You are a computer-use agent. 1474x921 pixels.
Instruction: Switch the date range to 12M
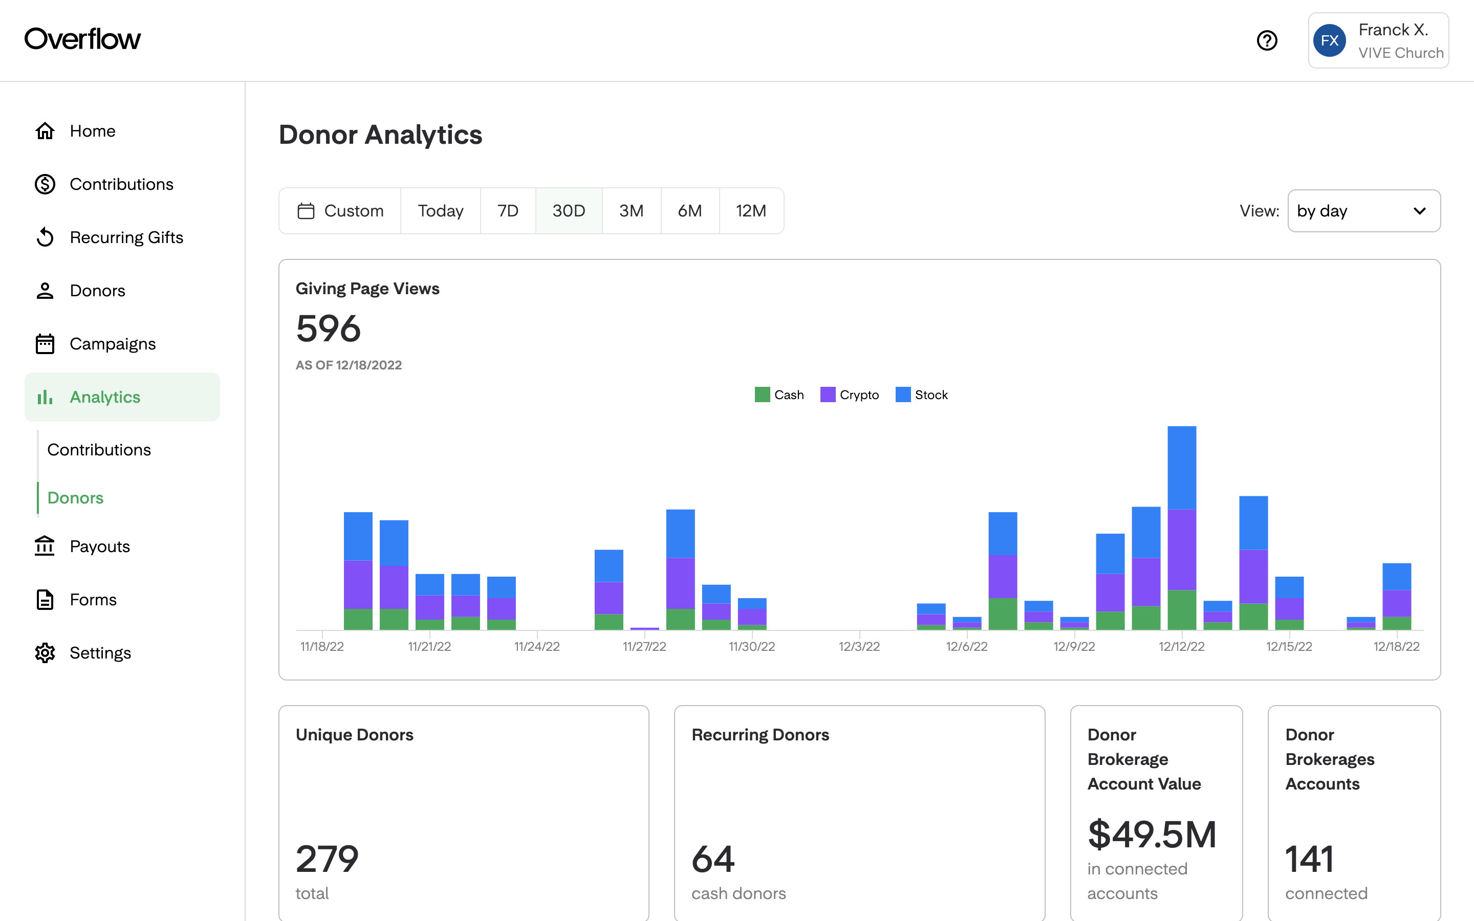751,211
